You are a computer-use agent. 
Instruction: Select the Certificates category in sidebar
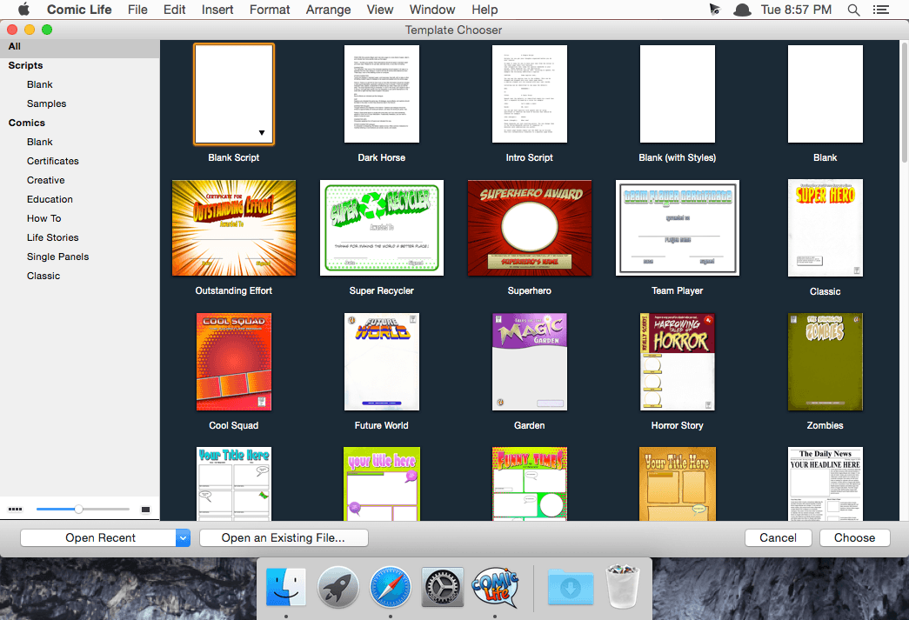point(53,161)
